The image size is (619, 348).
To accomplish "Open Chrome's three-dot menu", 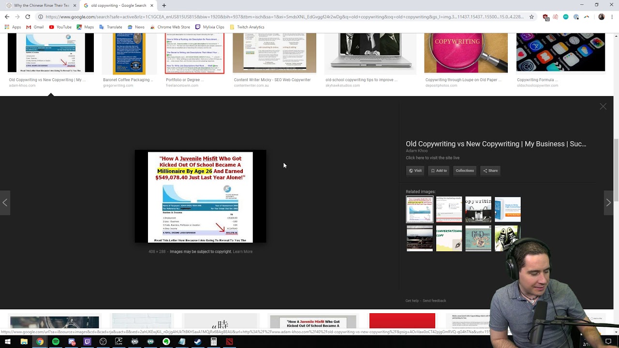I will coord(611,17).
